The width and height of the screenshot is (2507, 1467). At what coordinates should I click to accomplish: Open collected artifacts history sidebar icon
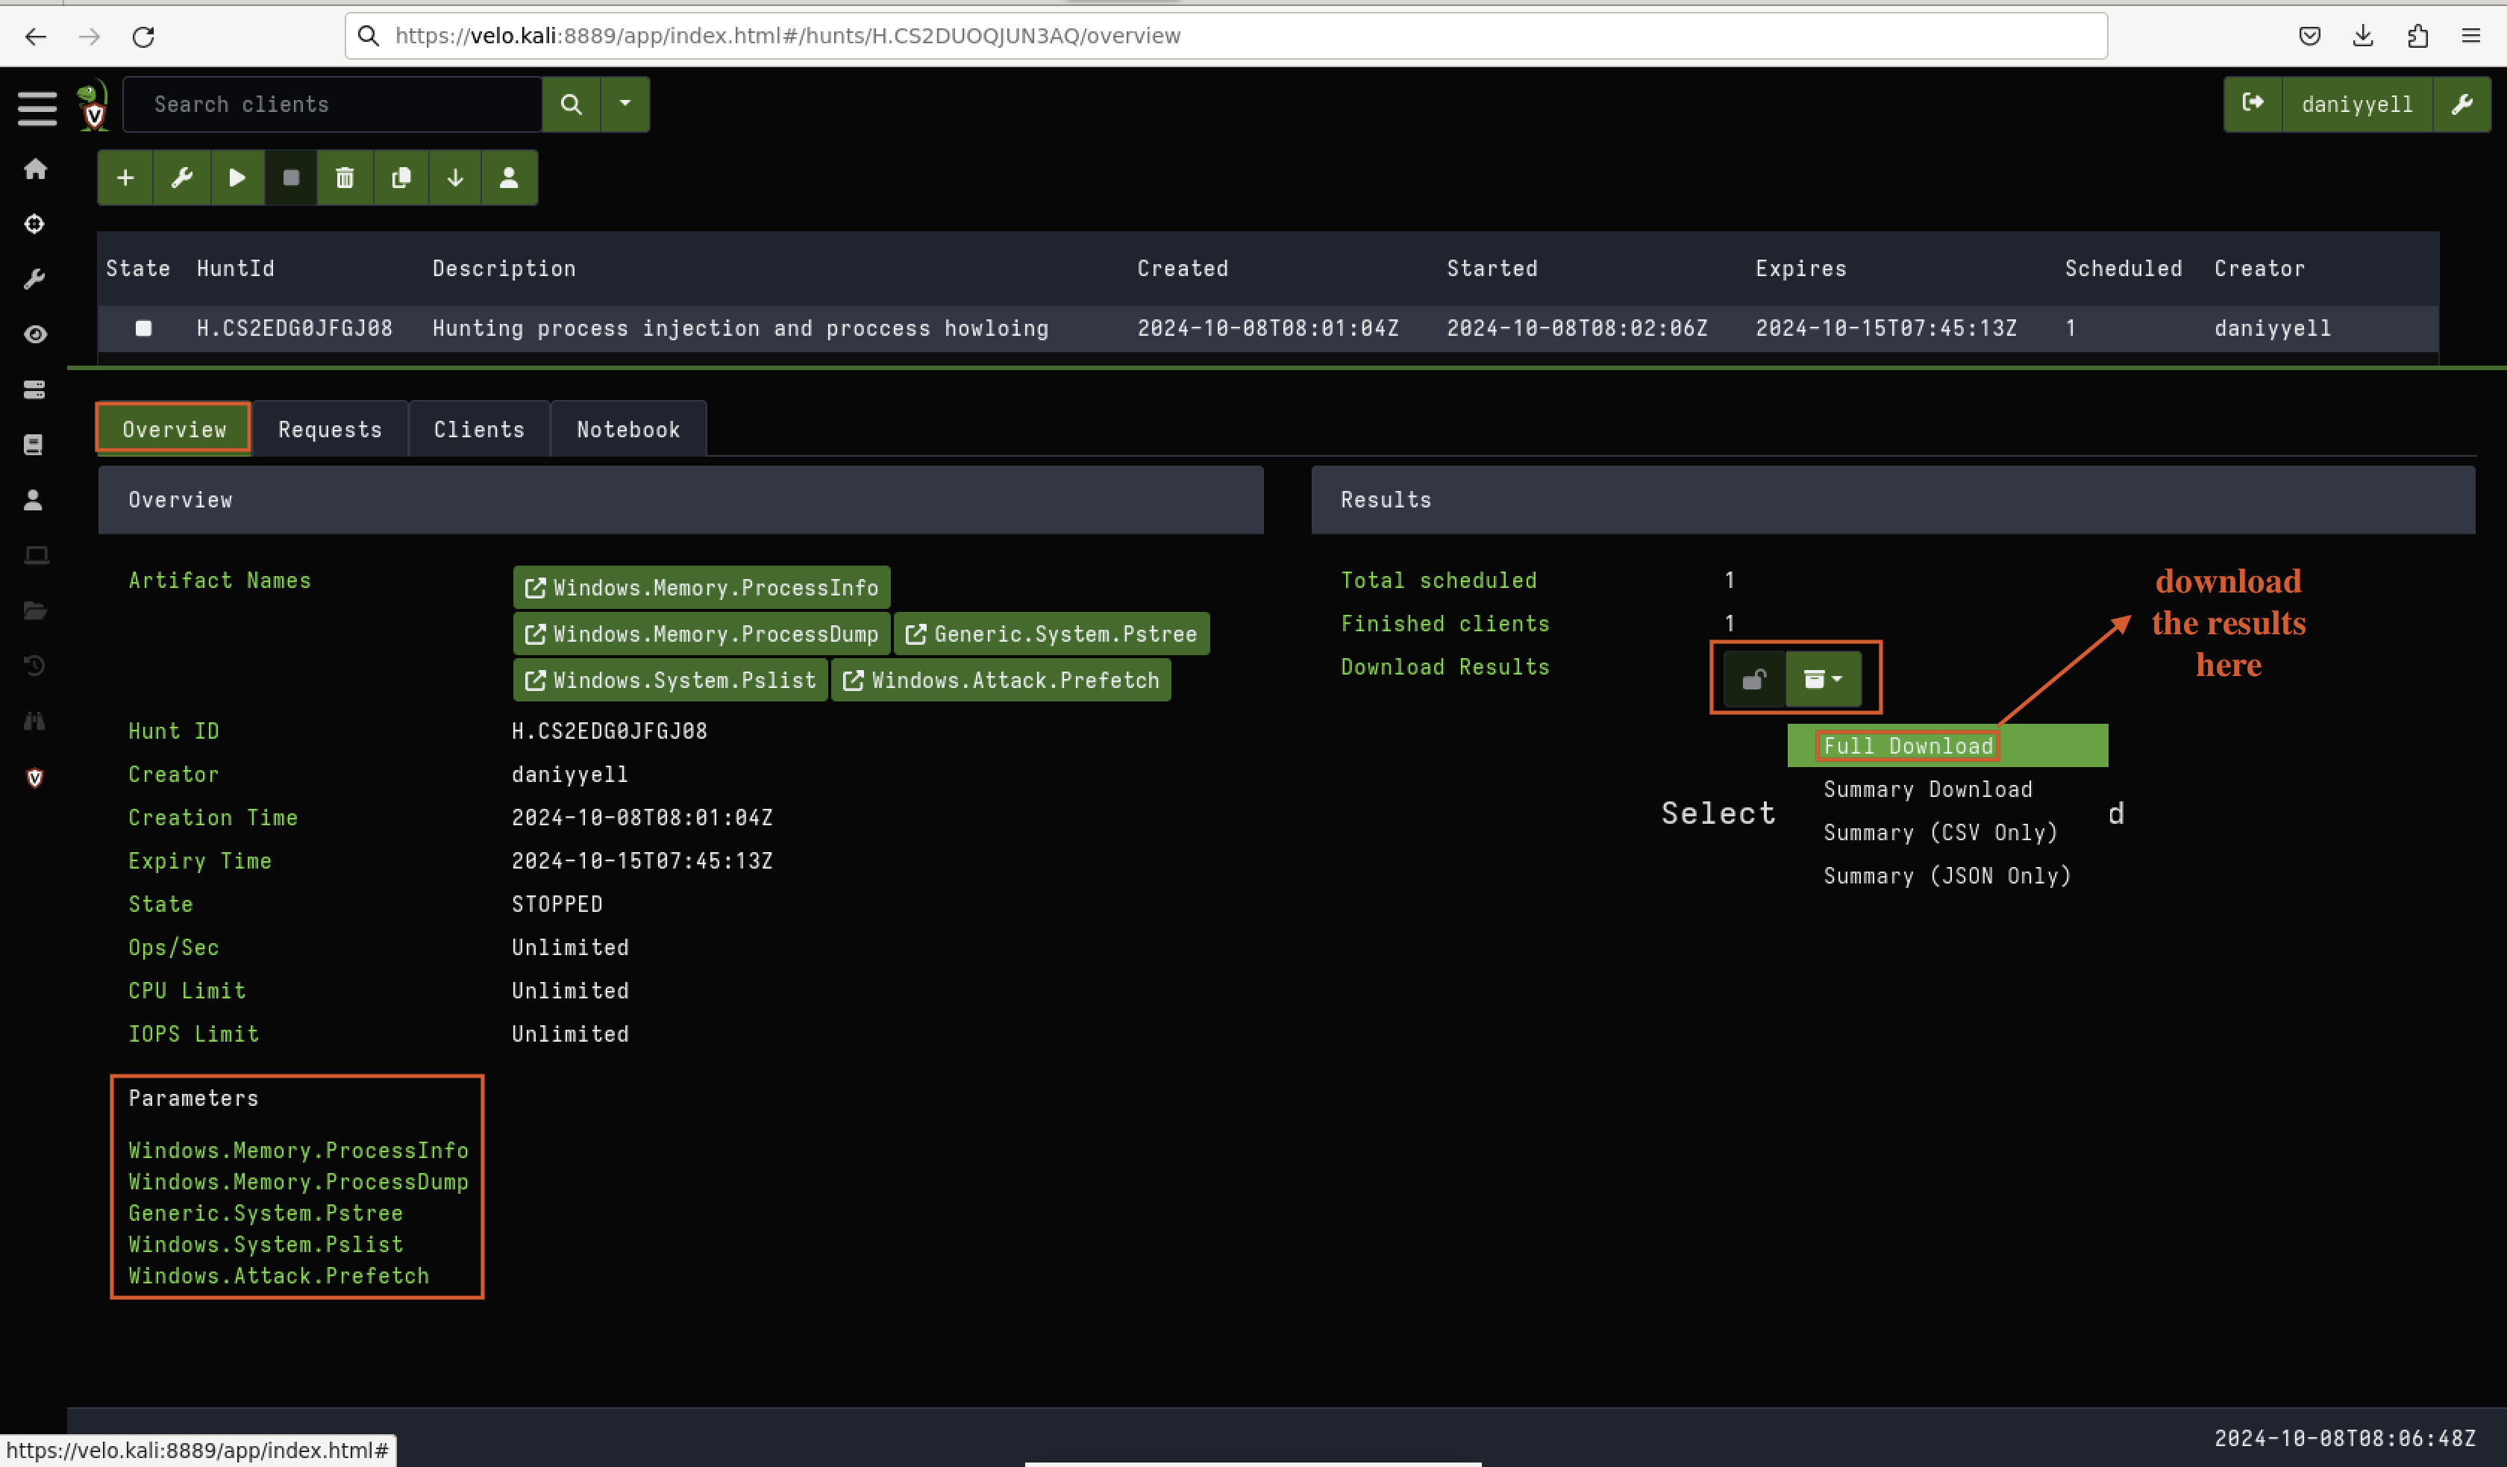click(x=35, y=666)
